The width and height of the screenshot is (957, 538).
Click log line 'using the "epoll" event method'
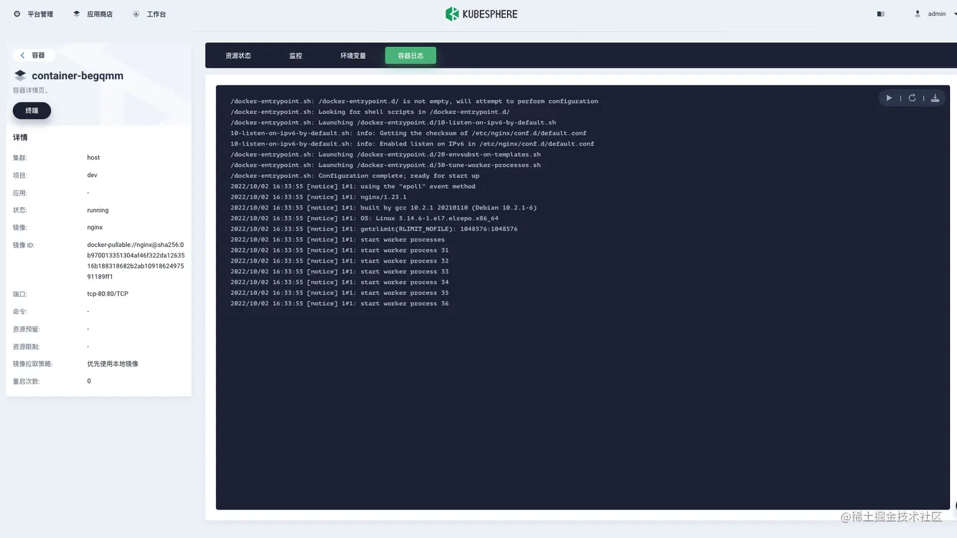(353, 187)
